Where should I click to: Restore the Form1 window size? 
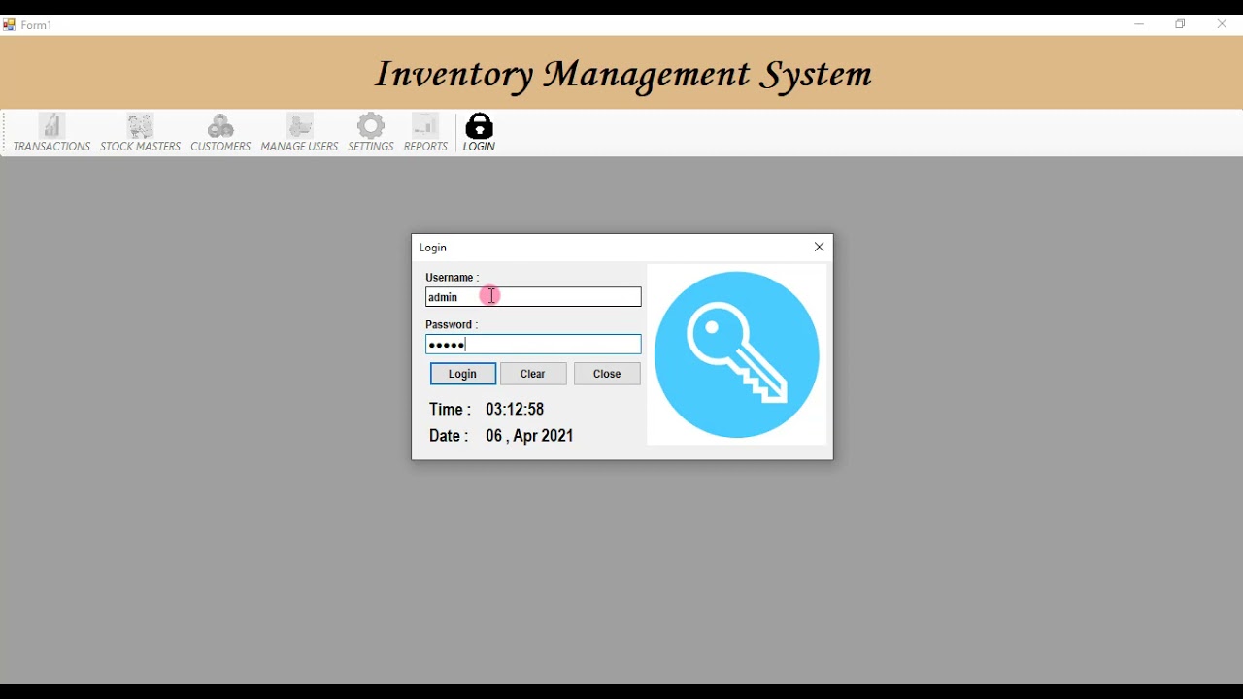point(1181,25)
